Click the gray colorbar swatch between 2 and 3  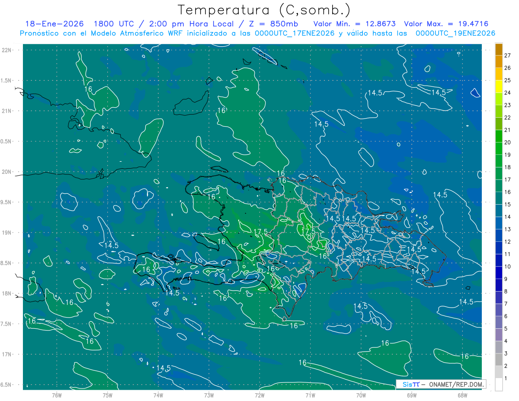(499, 360)
